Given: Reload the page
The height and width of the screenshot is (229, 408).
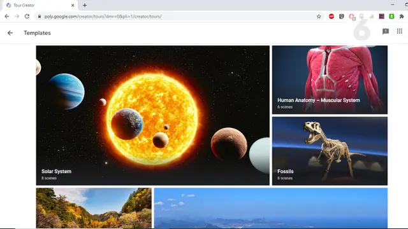Looking at the screenshot, I should [27, 17].
